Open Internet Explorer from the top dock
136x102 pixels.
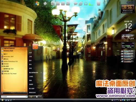click(x=81, y=4)
